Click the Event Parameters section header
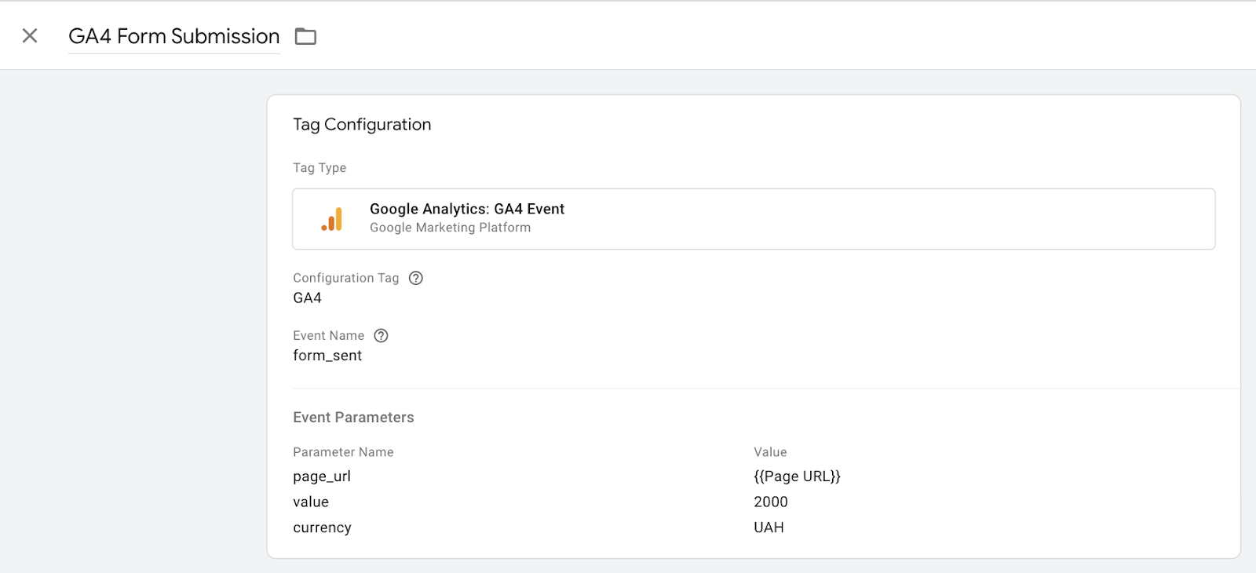1256x573 pixels. 353,418
